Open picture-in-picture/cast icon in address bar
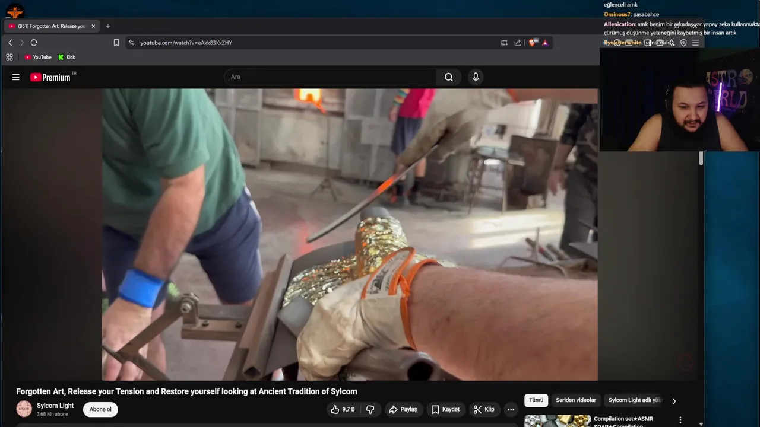 click(504, 43)
